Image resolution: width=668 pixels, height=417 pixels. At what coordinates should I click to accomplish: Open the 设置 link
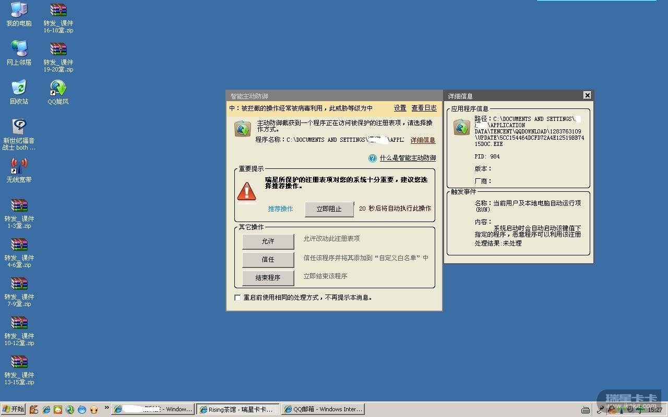400,108
